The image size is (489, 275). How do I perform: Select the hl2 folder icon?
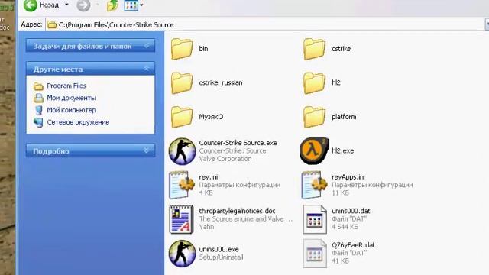[314, 83]
